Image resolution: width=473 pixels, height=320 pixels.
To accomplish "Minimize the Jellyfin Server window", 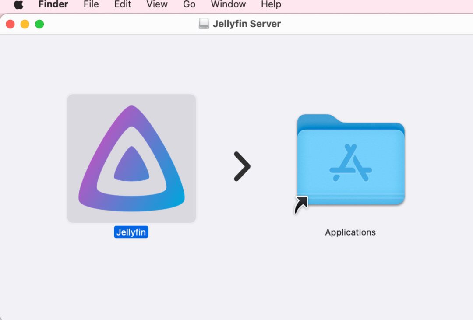I will pos(25,24).
